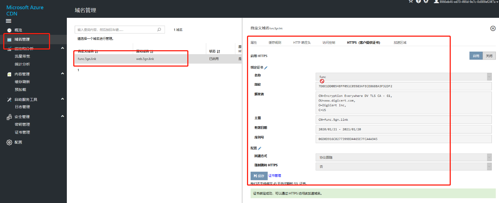499x203 pixels.
Task: Switch to the 访问控制 tab
Action: 328,43
